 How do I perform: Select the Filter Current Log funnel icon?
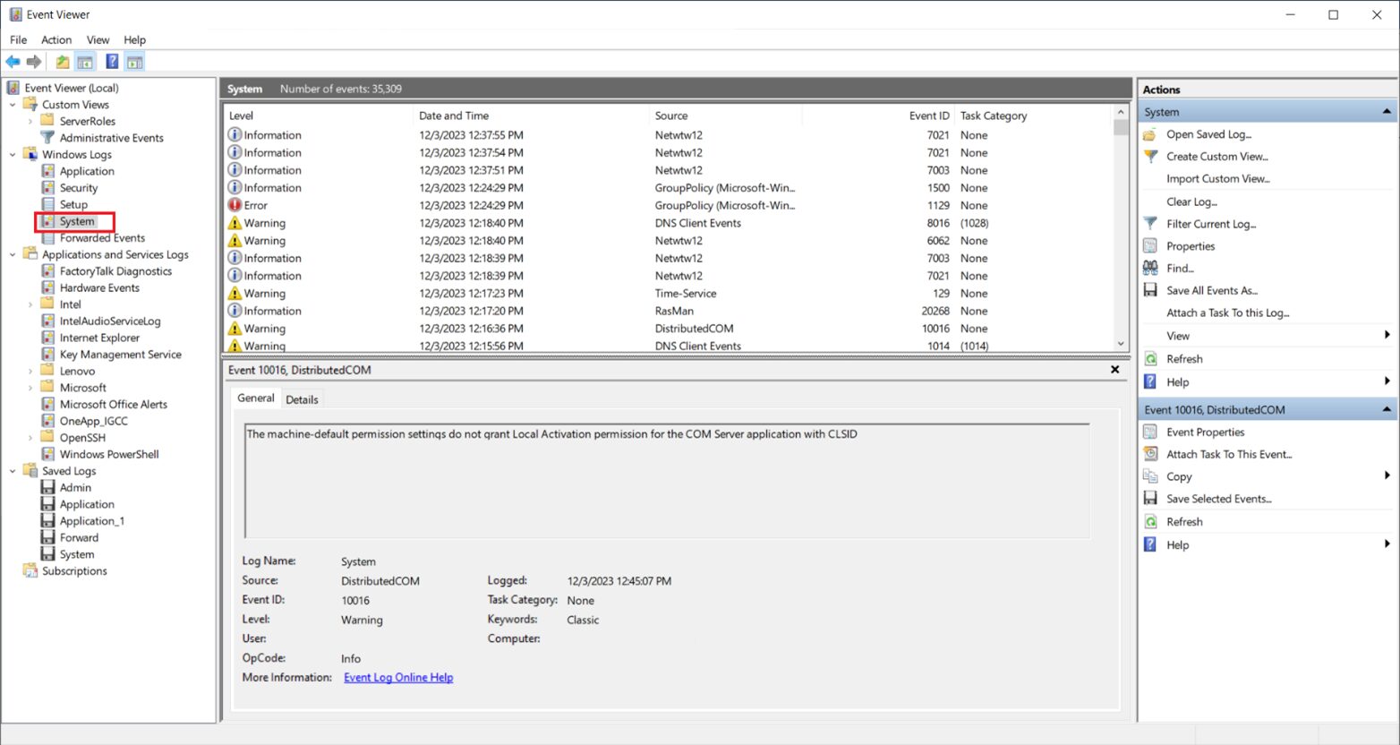tap(1149, 224)
